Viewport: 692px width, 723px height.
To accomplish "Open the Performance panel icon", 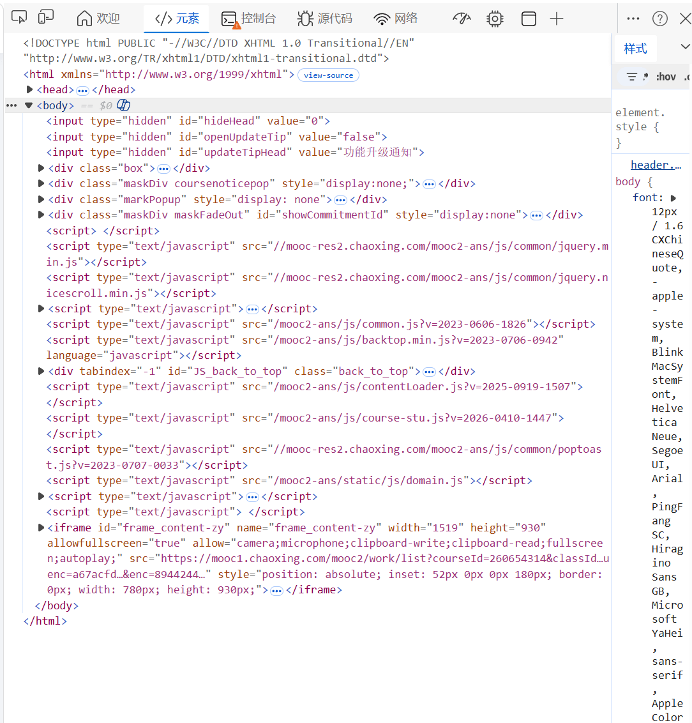I will coord(462,19).
